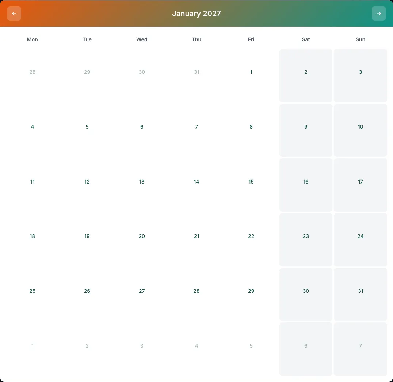This screenshot has width=393, height=382.
Task: Select Saturday January 9
Action: (x=306, y=130)
